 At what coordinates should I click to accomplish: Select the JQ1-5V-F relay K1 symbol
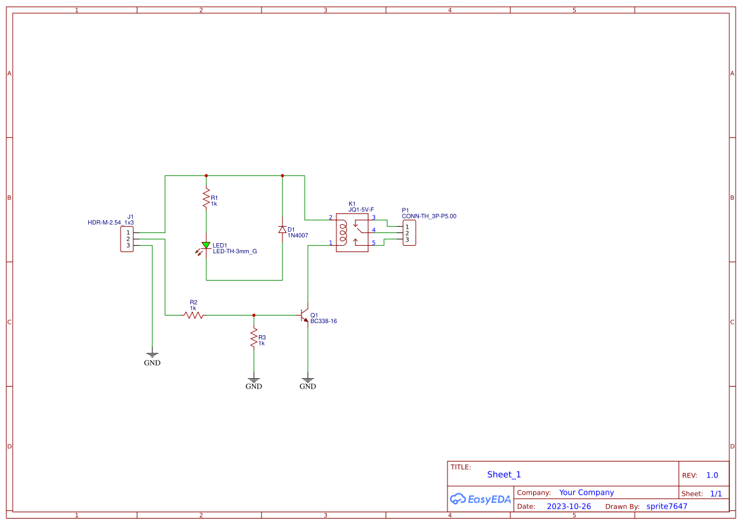[352, 232]
